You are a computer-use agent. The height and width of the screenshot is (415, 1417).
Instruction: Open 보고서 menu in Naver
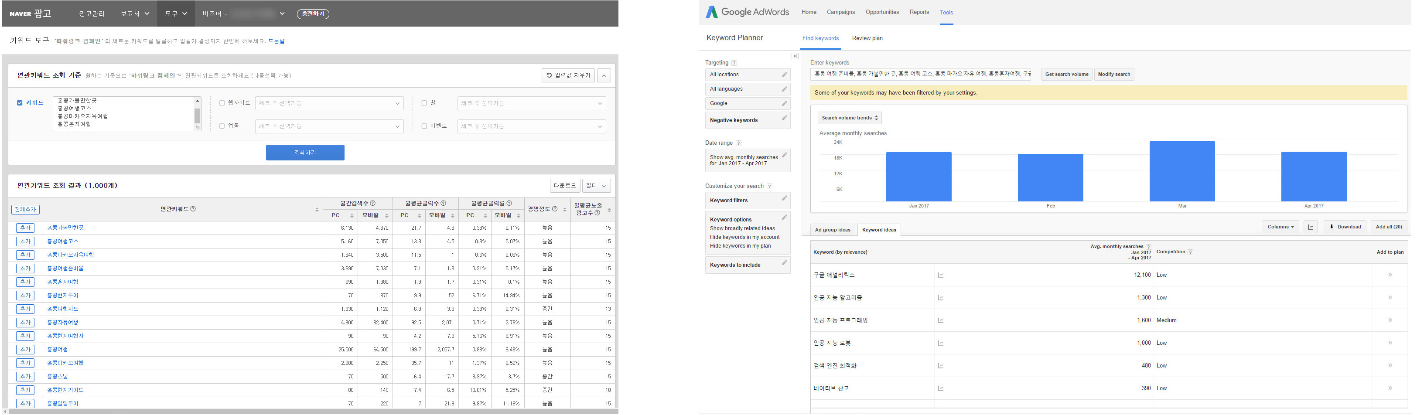[135, 14]
